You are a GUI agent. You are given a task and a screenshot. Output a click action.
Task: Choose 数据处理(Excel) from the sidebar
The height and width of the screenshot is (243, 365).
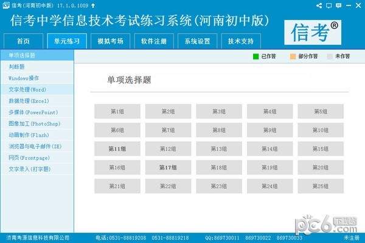(x=29, y=101)
